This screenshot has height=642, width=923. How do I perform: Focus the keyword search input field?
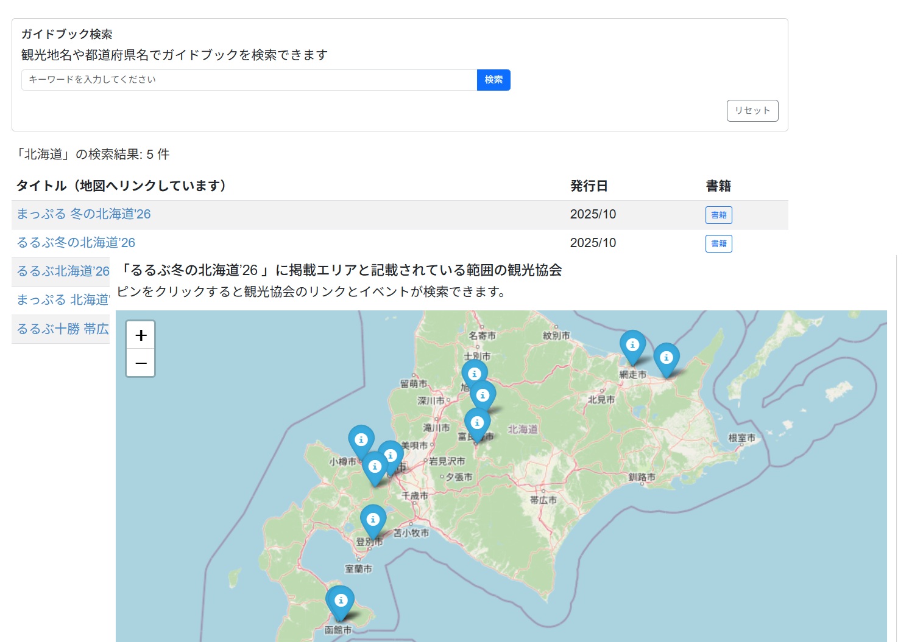point(249,80)
